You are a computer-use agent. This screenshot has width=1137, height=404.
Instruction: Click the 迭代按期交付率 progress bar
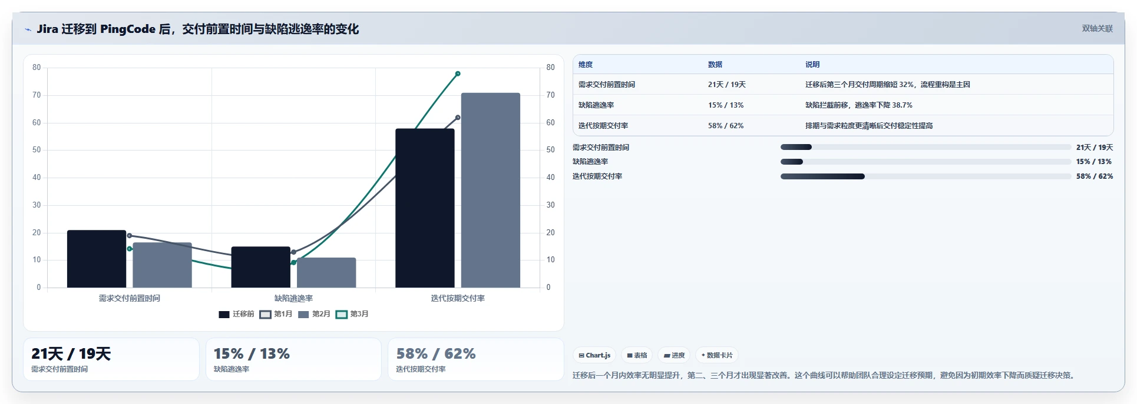pyautogui.click(x=926, y=176)
